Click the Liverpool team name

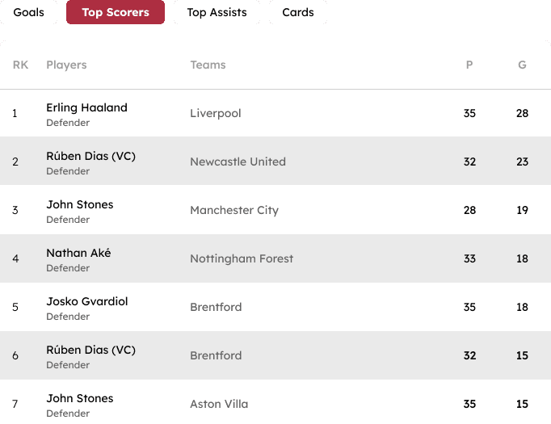point(216,113)
